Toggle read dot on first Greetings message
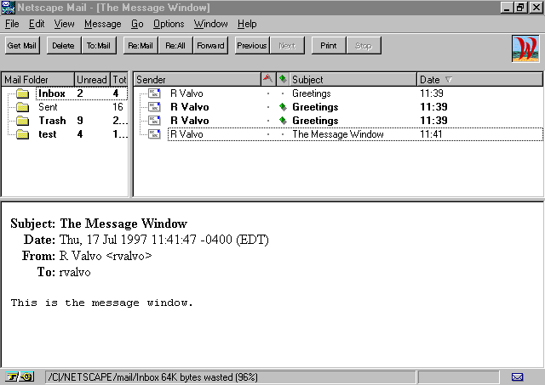Screen dimensions: 545x385 [x=283, y=93]
